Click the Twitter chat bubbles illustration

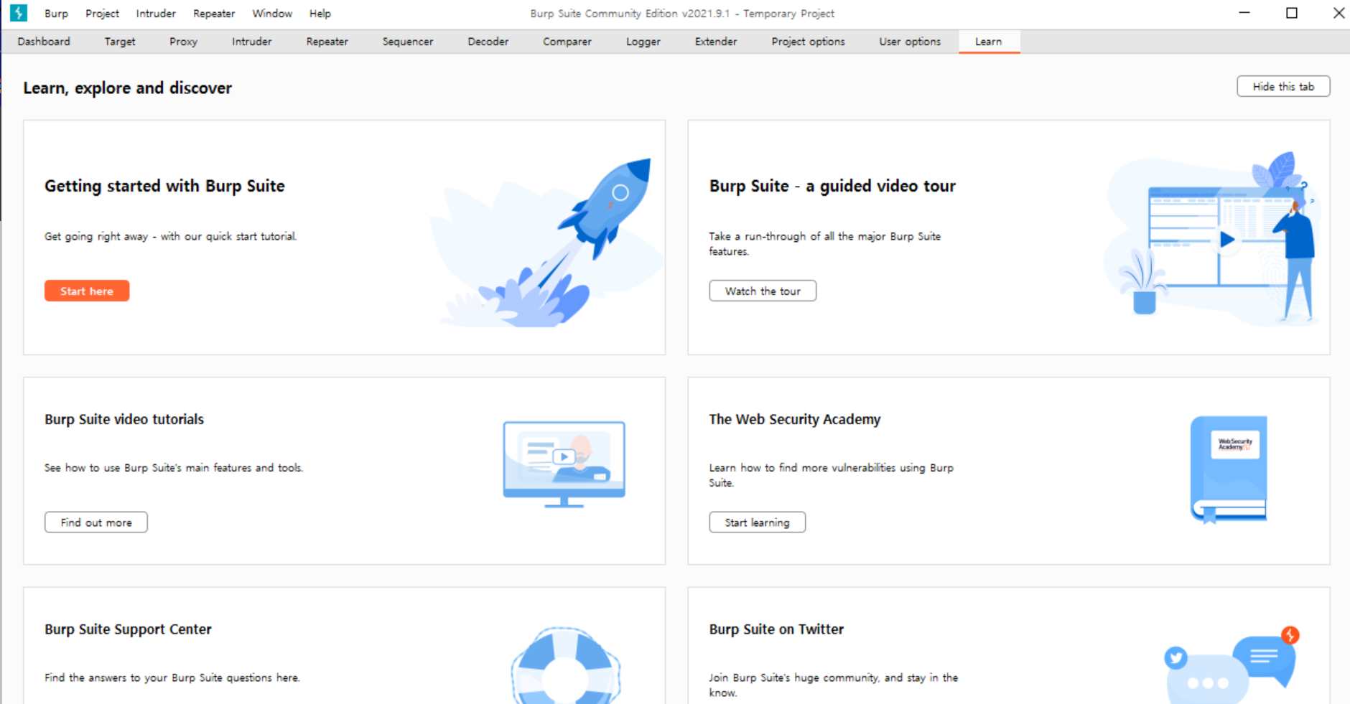(x=1232, y=665)
